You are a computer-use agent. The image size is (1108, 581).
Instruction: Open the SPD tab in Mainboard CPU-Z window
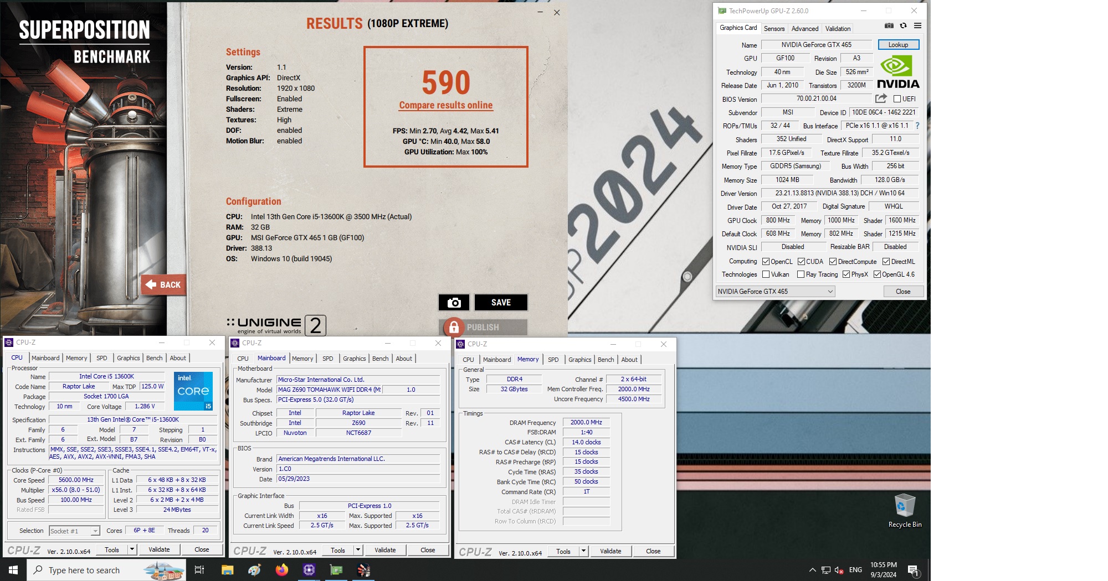coord(328,359)
